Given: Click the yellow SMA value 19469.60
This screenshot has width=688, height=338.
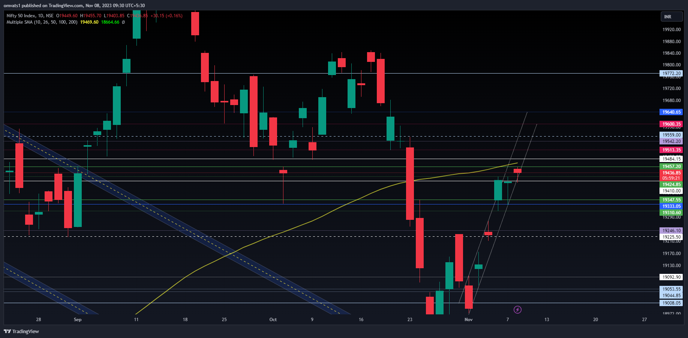Looking at the screenshot, I should coord(89,22).
